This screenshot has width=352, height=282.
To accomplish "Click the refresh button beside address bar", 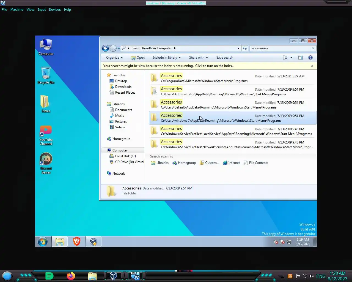I will [245, 48].
